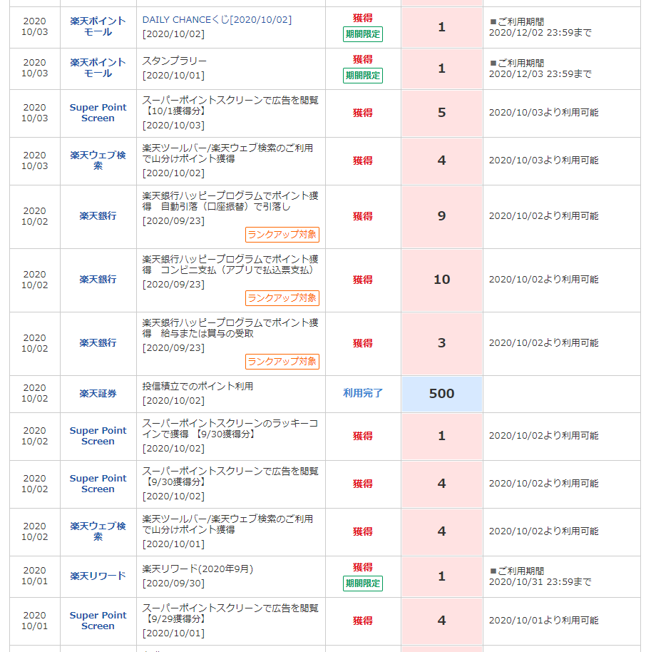The image size is (646, 652).
Task: Open Super Point Screen link for 9/29獲得分
Action: [x=98, y=621]
